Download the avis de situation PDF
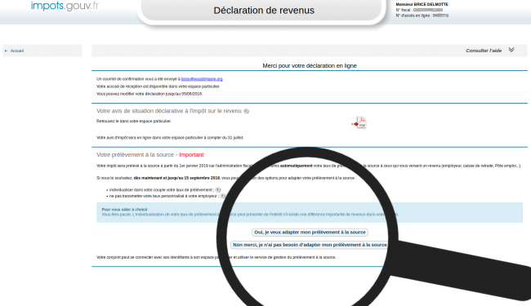531x306 pixels. 359,122
